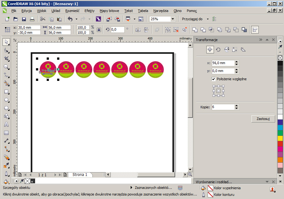The image size is (284, 199).
Task: Open the Tabela menu
Action: [x=143, y=11]
